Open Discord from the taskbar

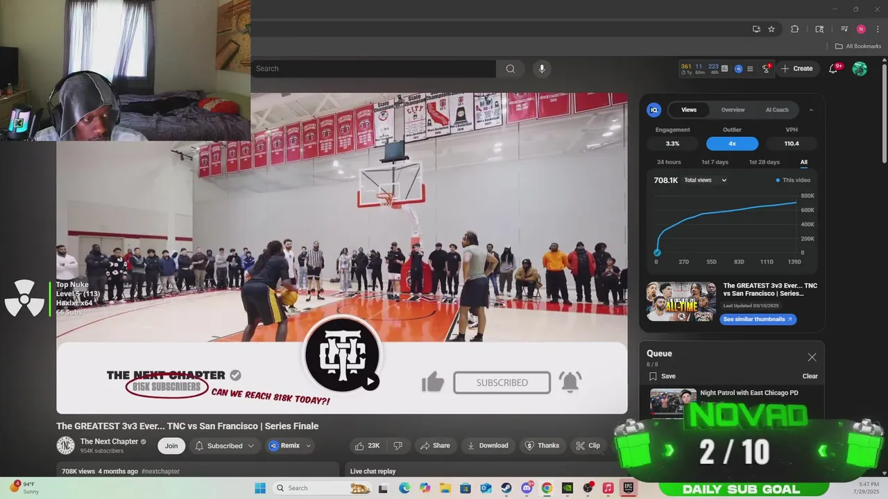pyautogui.click(x=527, y=488)
